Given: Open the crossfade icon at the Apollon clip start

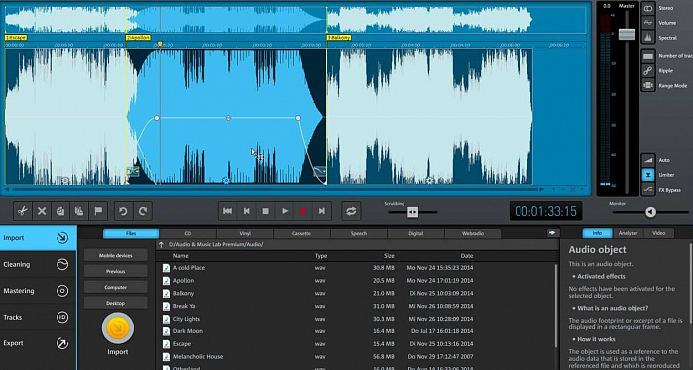Looking at the screenshot, I should coord(133,171).
